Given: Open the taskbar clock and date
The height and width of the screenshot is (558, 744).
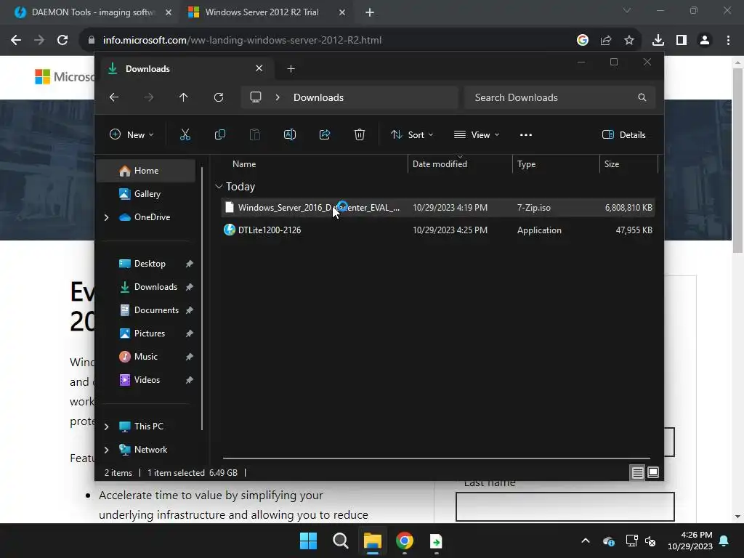Looking at the screenshot, I should tap(690, 541).
